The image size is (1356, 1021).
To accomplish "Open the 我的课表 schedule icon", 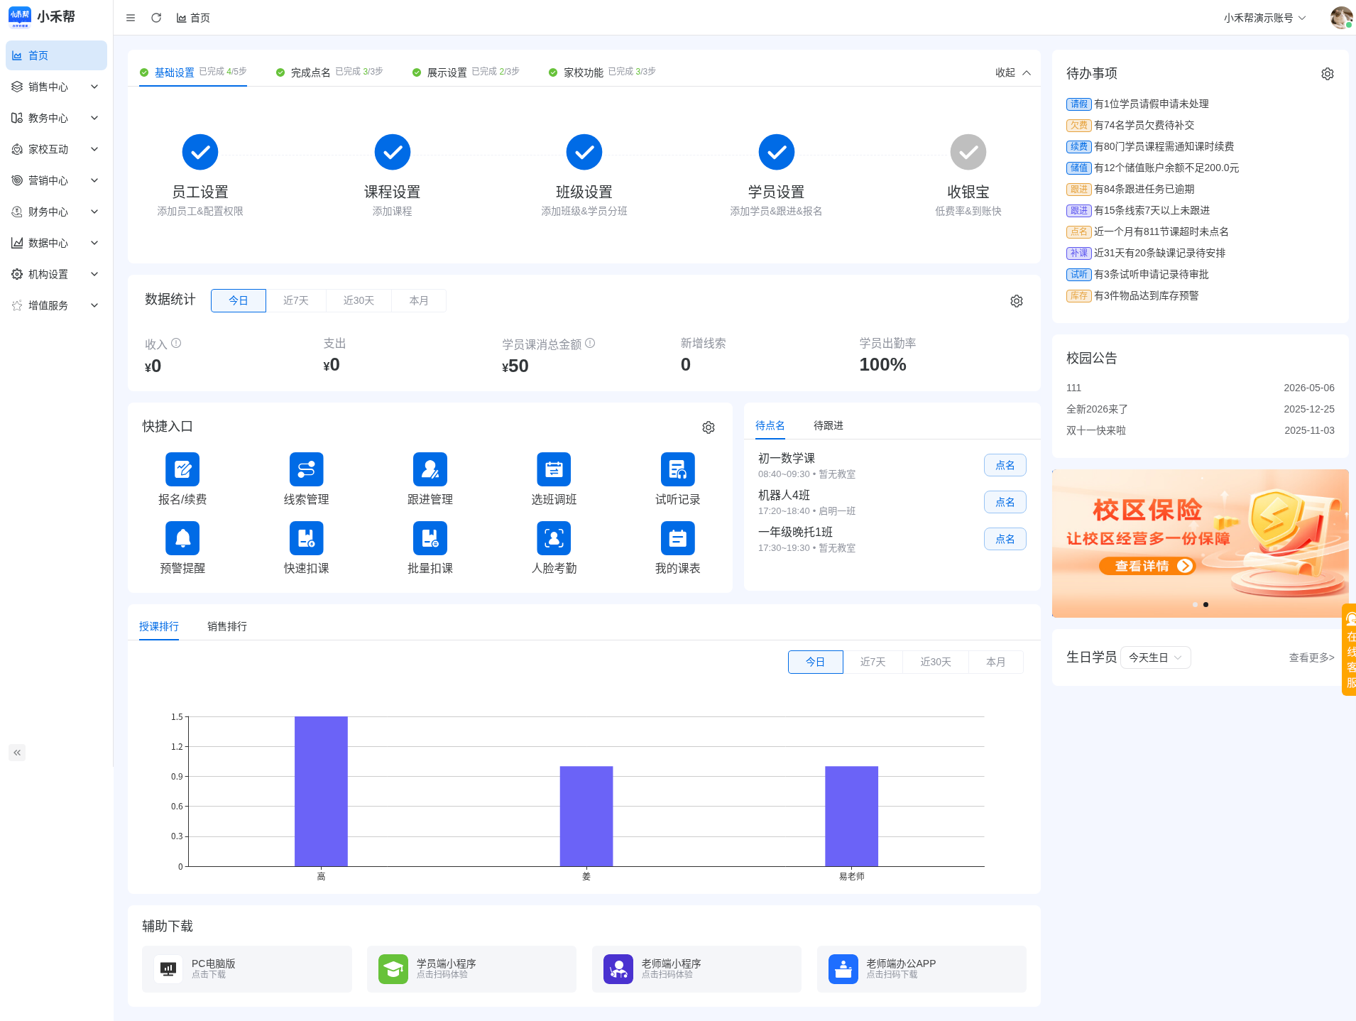I will [x=678, y=538].
